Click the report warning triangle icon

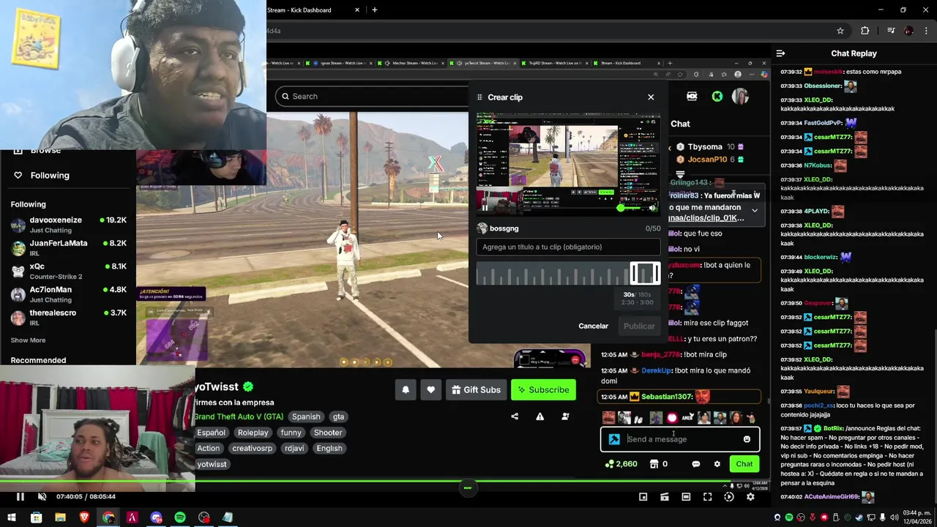pyautogui.click(x=540, y=416)
